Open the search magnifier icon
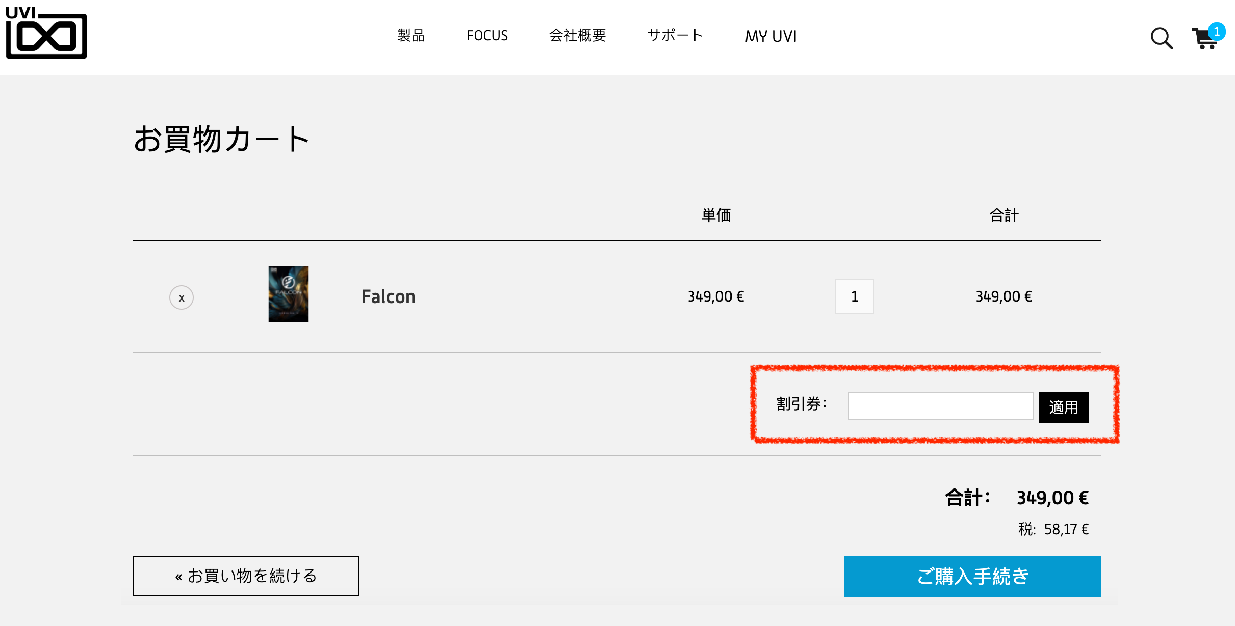1235x626 pixels. pos(1162,38)
